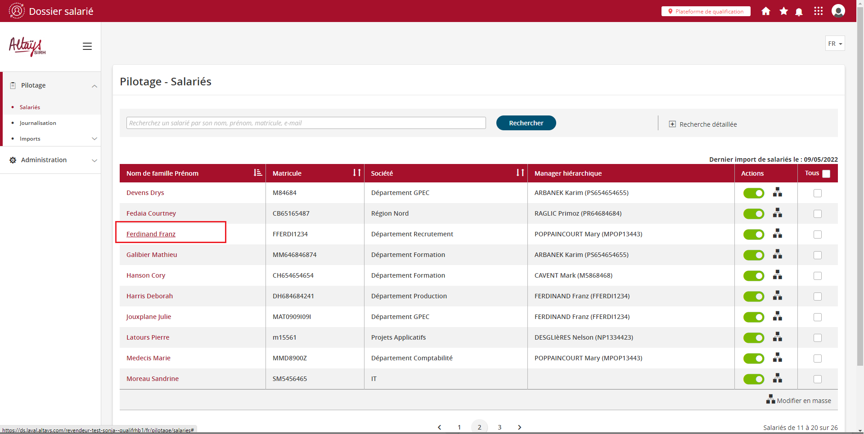Open the hierarchy icon for Devens Drys
The width and height of the screenshot is (864, 434).
(777, 193)
